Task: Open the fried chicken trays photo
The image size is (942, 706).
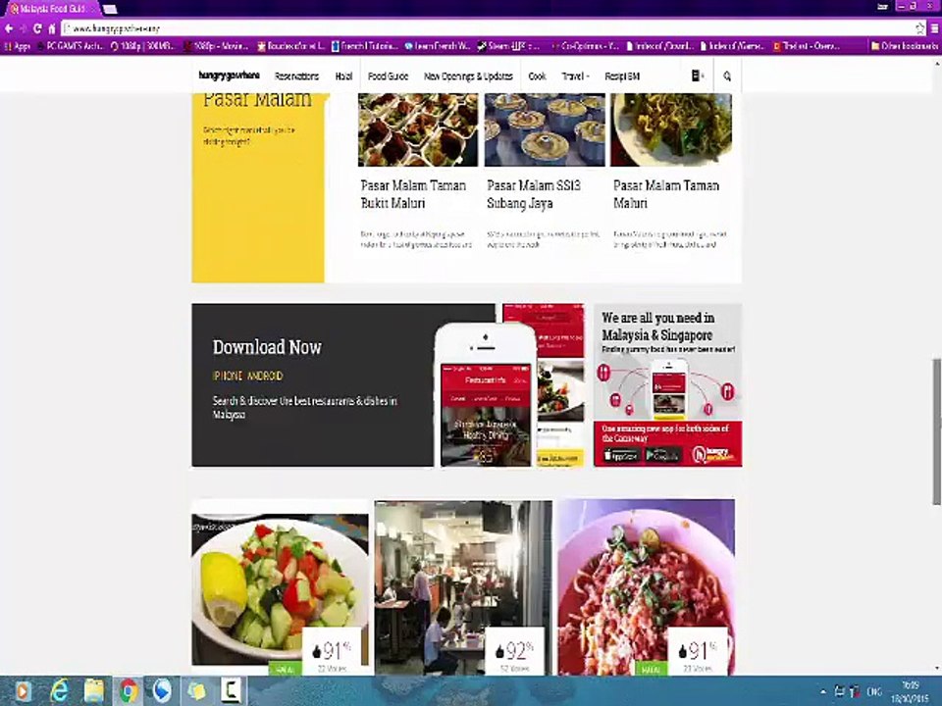Action: (x=418, y=129)
